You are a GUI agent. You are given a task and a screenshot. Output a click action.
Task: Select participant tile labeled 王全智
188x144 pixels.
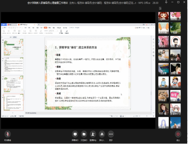pos(164,69)
